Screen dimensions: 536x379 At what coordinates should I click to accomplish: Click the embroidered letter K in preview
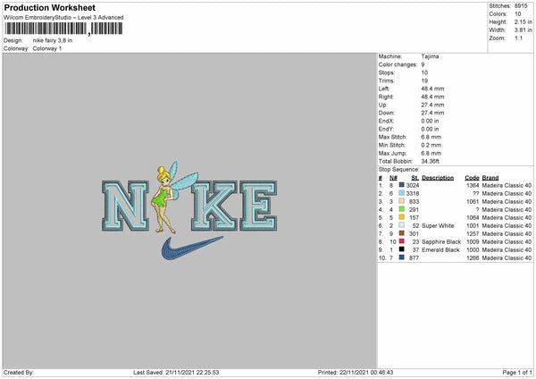[x=214, y=206]
